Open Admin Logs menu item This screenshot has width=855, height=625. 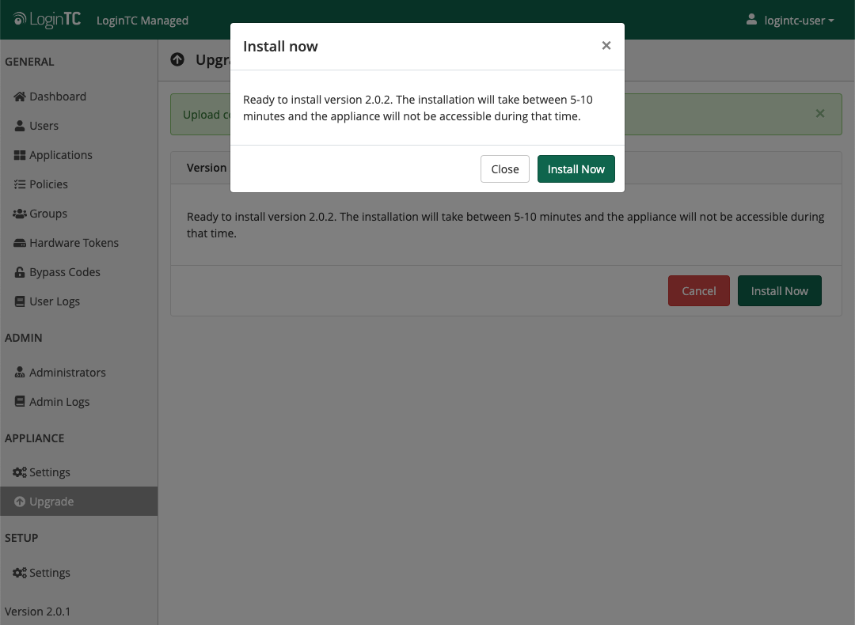pyautogui.click(x=59, y=402)
